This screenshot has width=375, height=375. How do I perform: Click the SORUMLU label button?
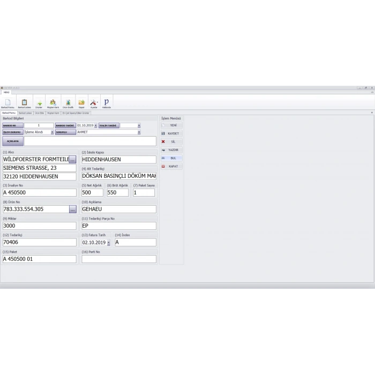point(65,132)
